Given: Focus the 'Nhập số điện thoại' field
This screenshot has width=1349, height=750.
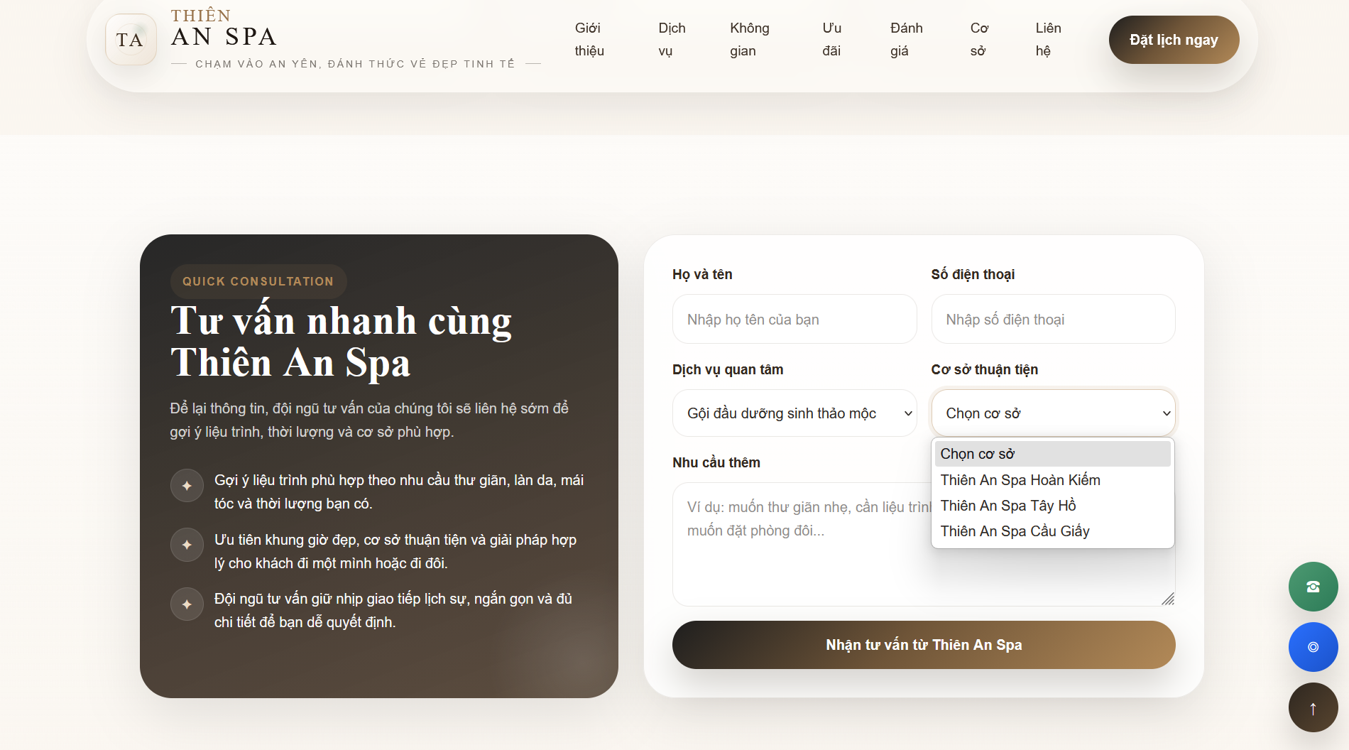Looking at the screenshot, I should (x=1052, y=319).
